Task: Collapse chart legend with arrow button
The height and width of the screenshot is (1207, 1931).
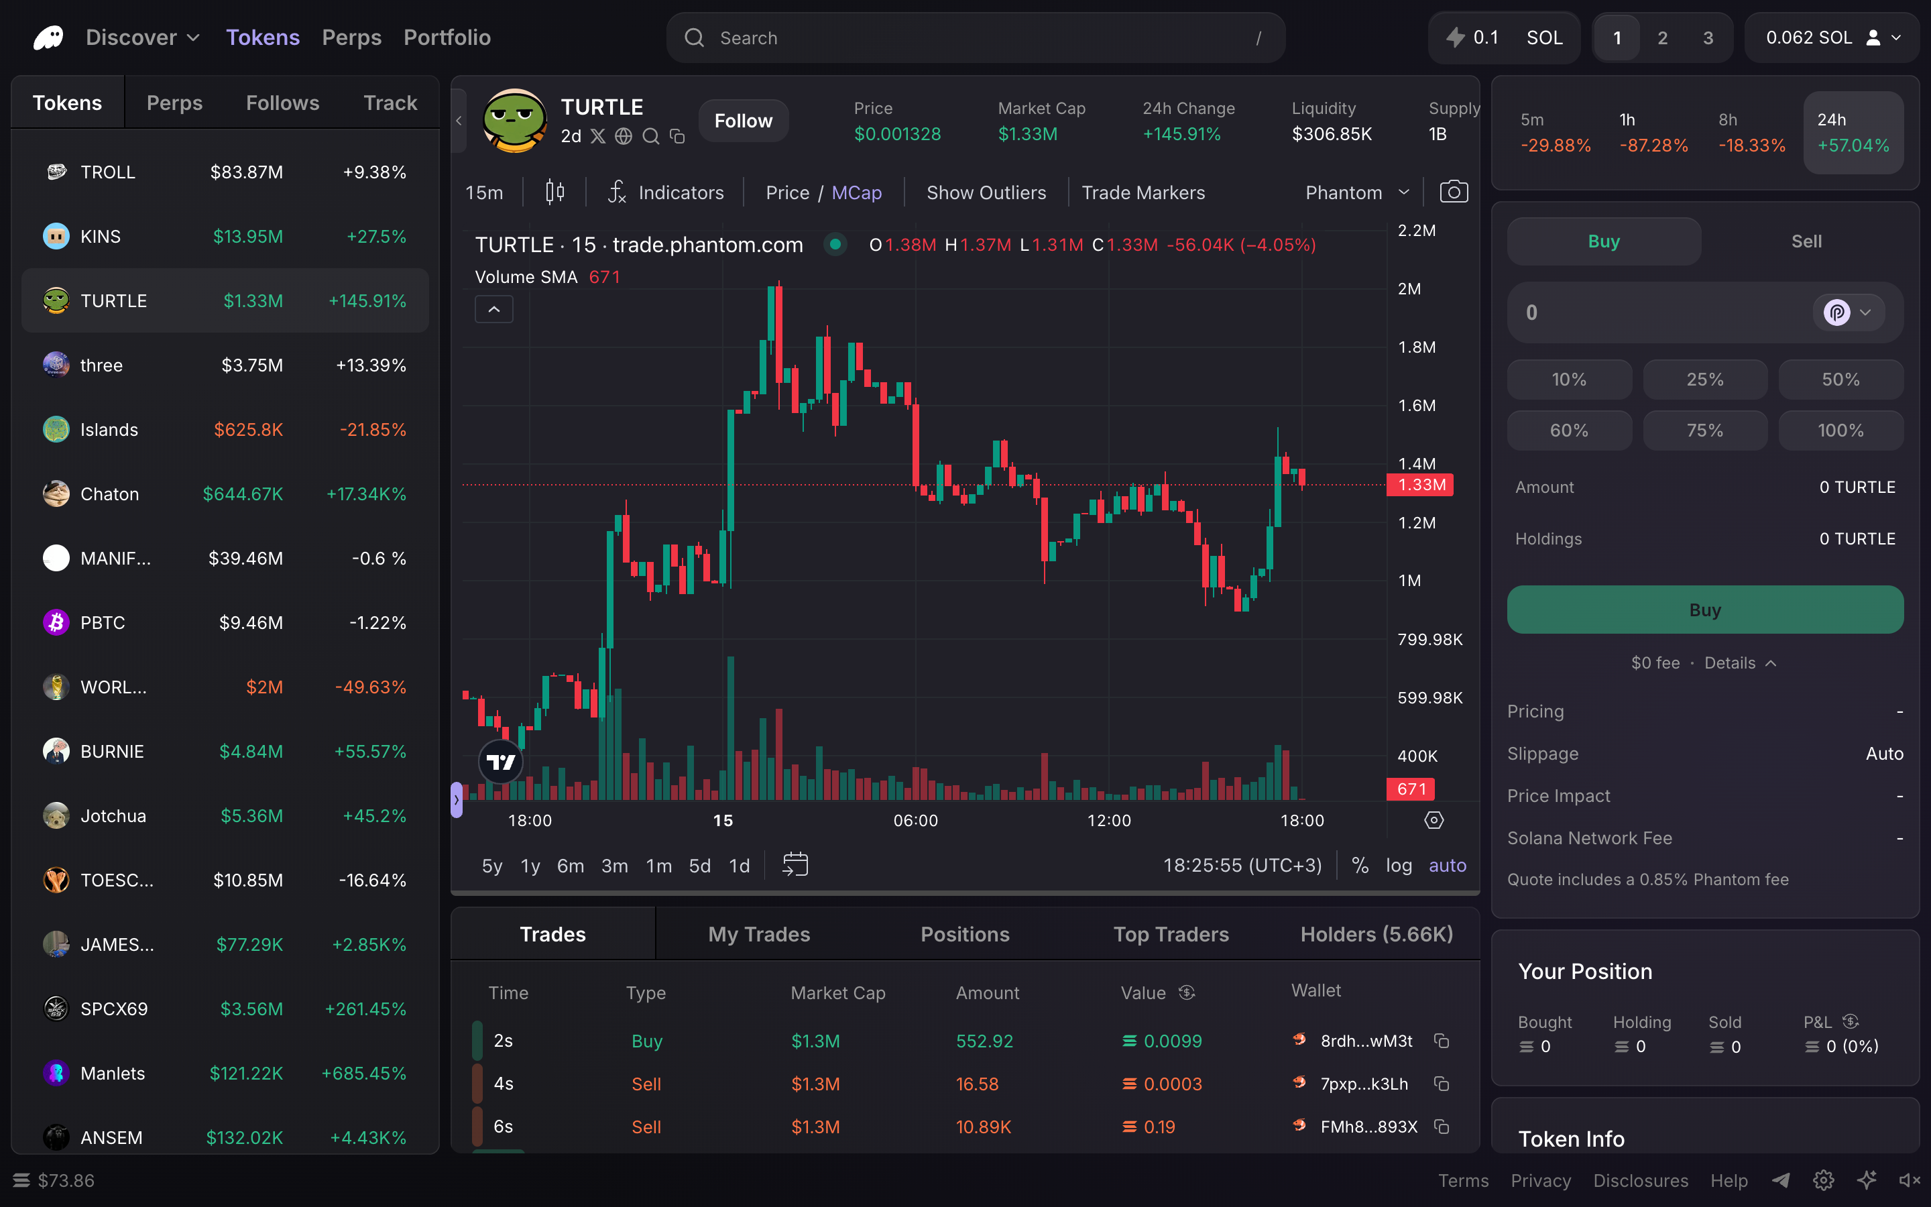Action: [494, 309]
